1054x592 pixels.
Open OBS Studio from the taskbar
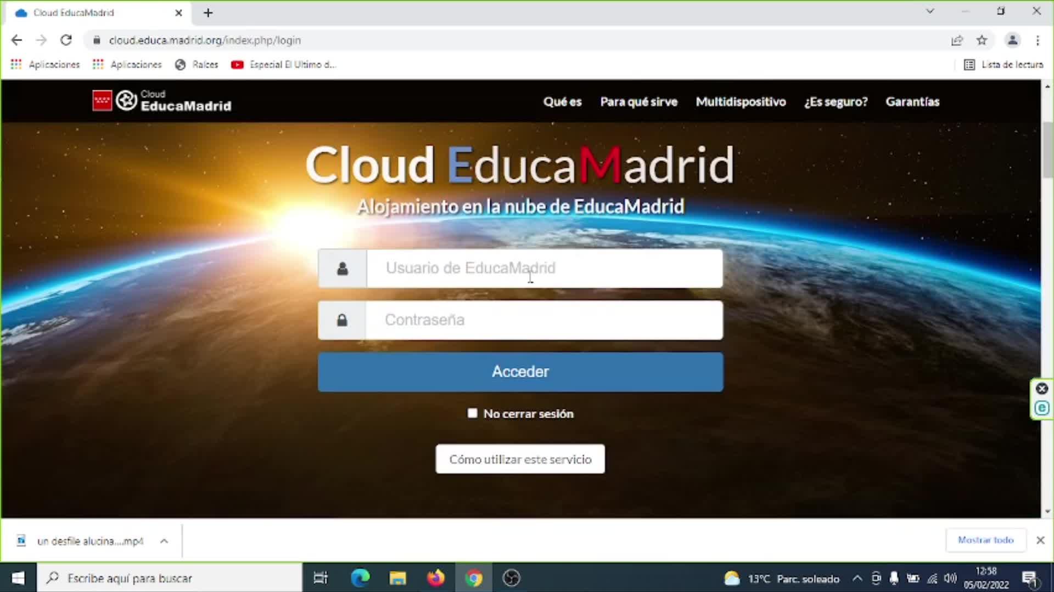pos(512,578)
